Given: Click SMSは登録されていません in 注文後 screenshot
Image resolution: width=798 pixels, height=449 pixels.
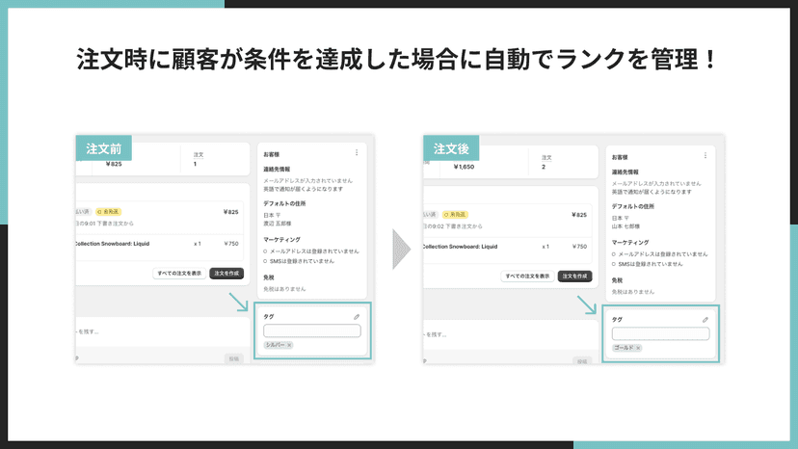Looking at the screenshot, I should click(x=650, y=264).
